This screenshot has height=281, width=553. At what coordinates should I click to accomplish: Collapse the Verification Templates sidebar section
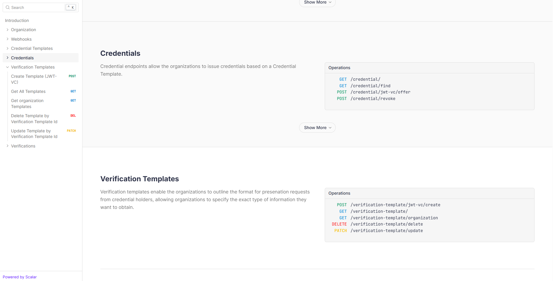pos(7,67)
